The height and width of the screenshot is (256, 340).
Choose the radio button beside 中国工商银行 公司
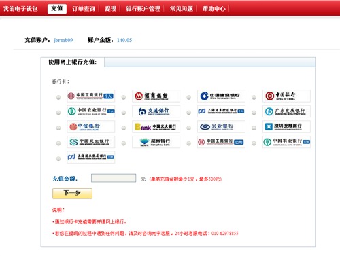coord(188,143)
